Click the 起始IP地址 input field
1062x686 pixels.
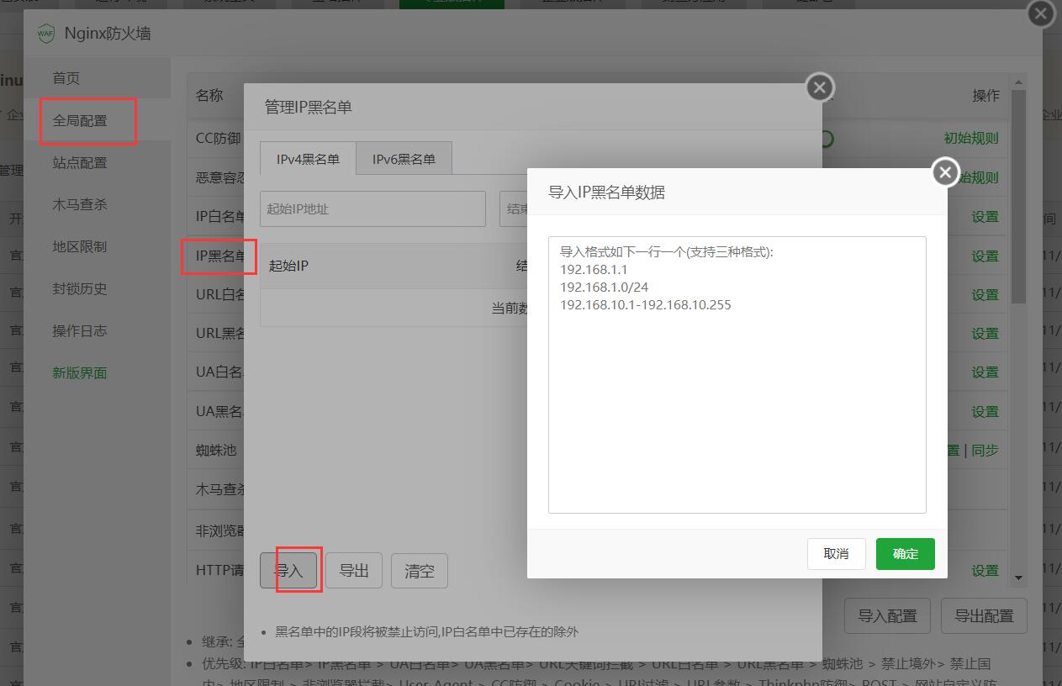pyautogui.click(x=372, y=208)
